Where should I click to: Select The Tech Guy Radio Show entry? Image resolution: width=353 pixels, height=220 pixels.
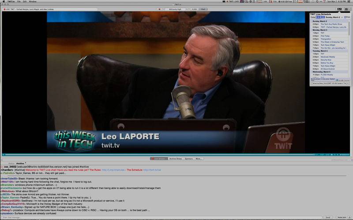[331, 24]
